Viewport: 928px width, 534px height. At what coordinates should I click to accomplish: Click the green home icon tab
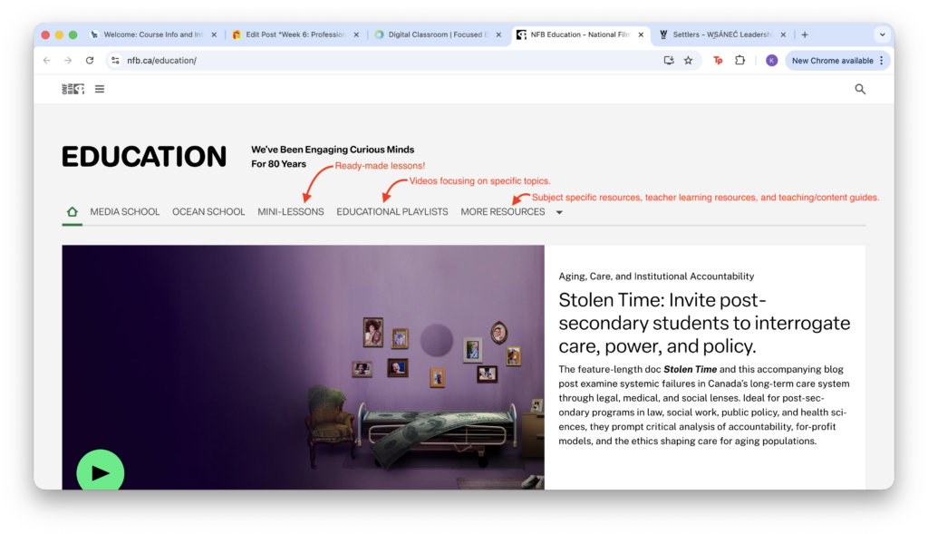click(x=72, y=211)
